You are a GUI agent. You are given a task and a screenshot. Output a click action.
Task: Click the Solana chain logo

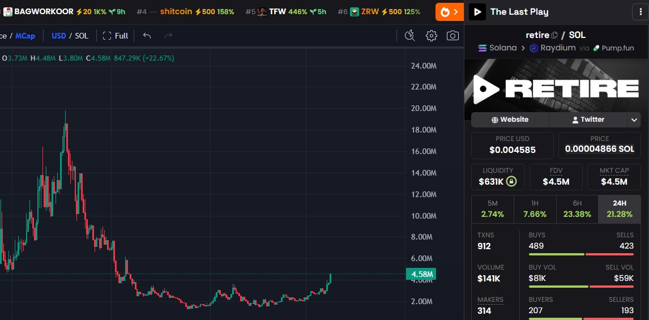point(482,48)
